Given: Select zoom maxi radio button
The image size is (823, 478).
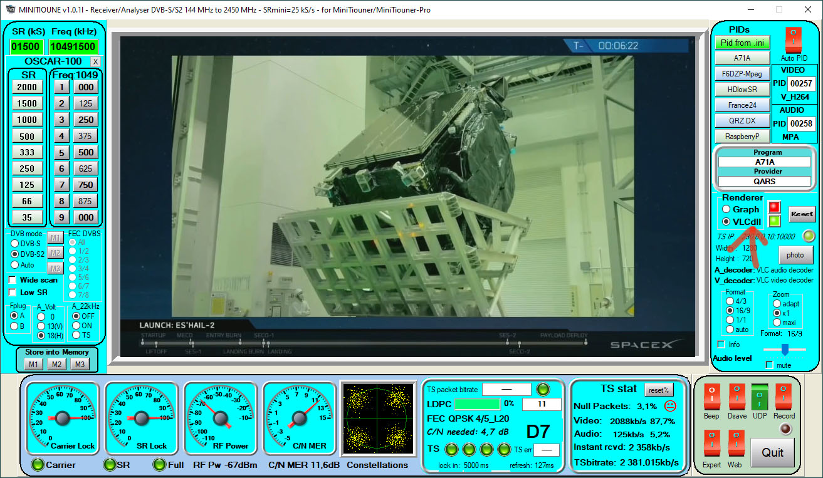Looking at the screenshot, I should point(777,322).
